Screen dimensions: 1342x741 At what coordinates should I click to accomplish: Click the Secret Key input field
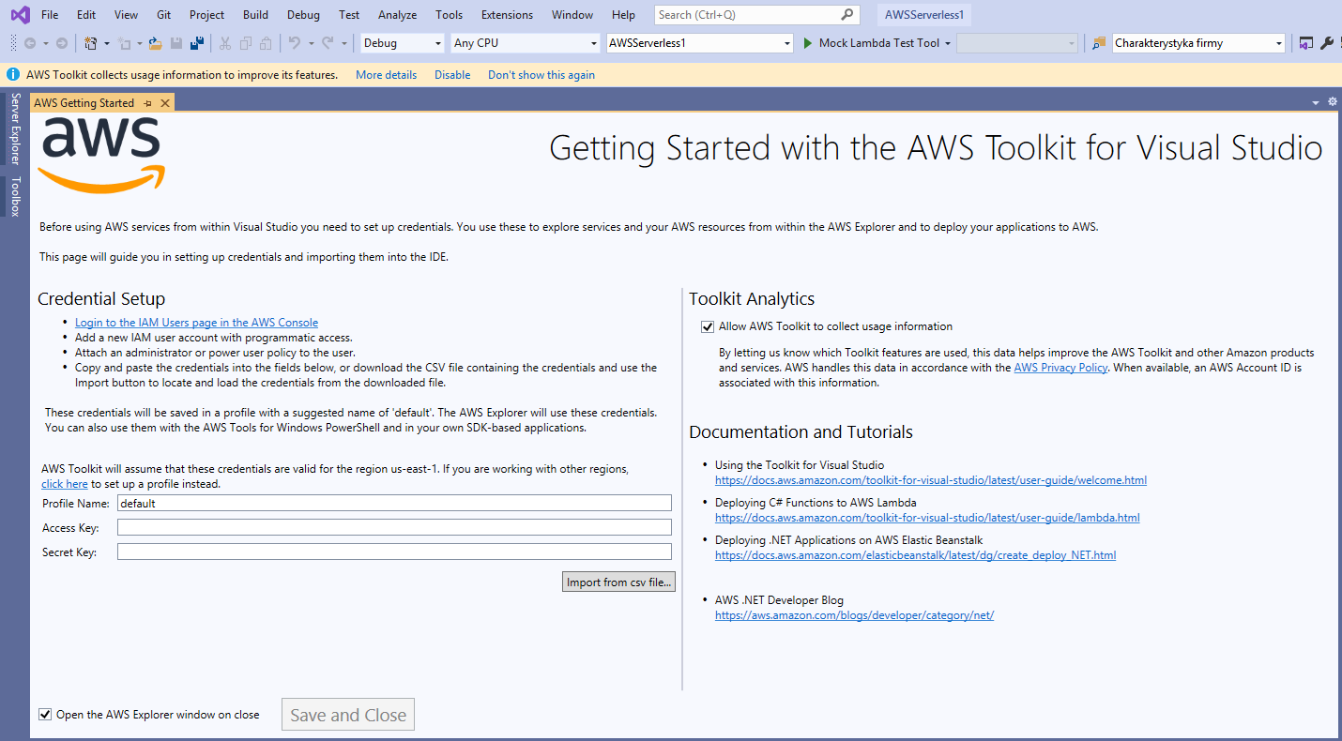click(394, 552)
